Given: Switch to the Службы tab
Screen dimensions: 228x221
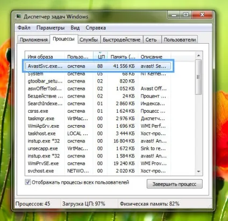Looking at the screenshot, I should pyautogui.click(x=89, y=39).
